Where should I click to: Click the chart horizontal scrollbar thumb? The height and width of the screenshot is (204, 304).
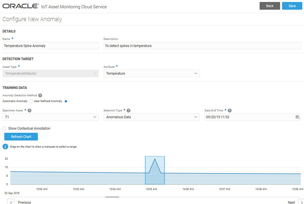click(x=112, y=197)
